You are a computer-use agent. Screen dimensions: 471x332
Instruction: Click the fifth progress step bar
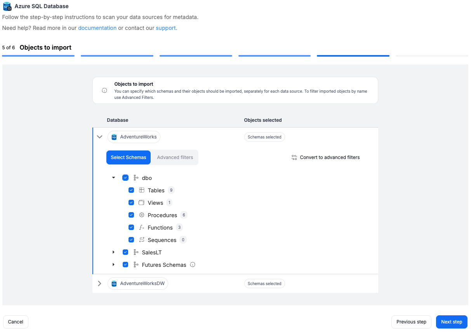click(x=353, y=56)
